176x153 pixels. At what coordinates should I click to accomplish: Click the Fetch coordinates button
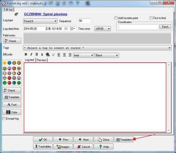(x=165, y=27)
